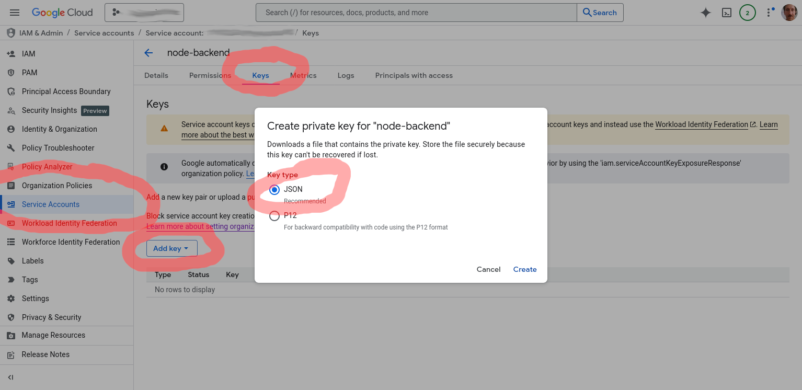This screenshot has width=802, height=390.
Task: Click the back arrow next to node-backend
Action: click(x=148, y=53)
